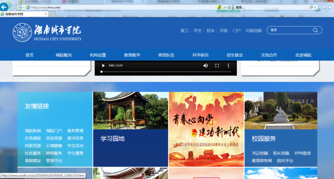Open the 青春心向党 banner image

[206, 129]
